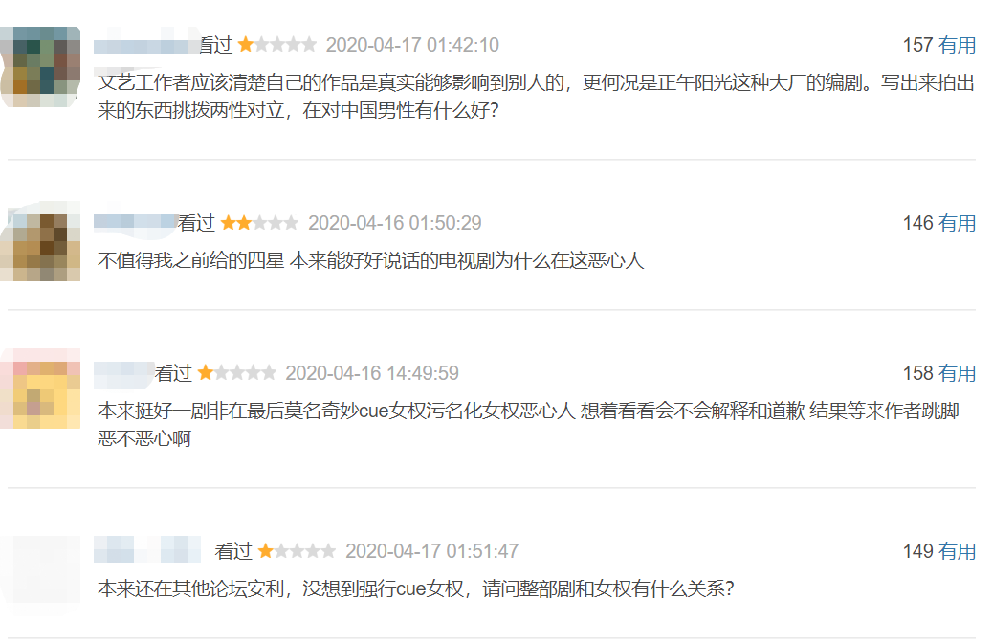993x644 pixels.
Task: Vote 有用 on the 149-vote review
Action: pyautogui.click(x=957, y=551)
